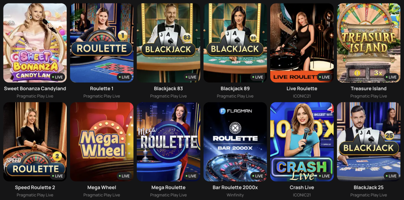Launch the Mega Wheel game thumbnail

pyautogui.click(x=102, y=142)
